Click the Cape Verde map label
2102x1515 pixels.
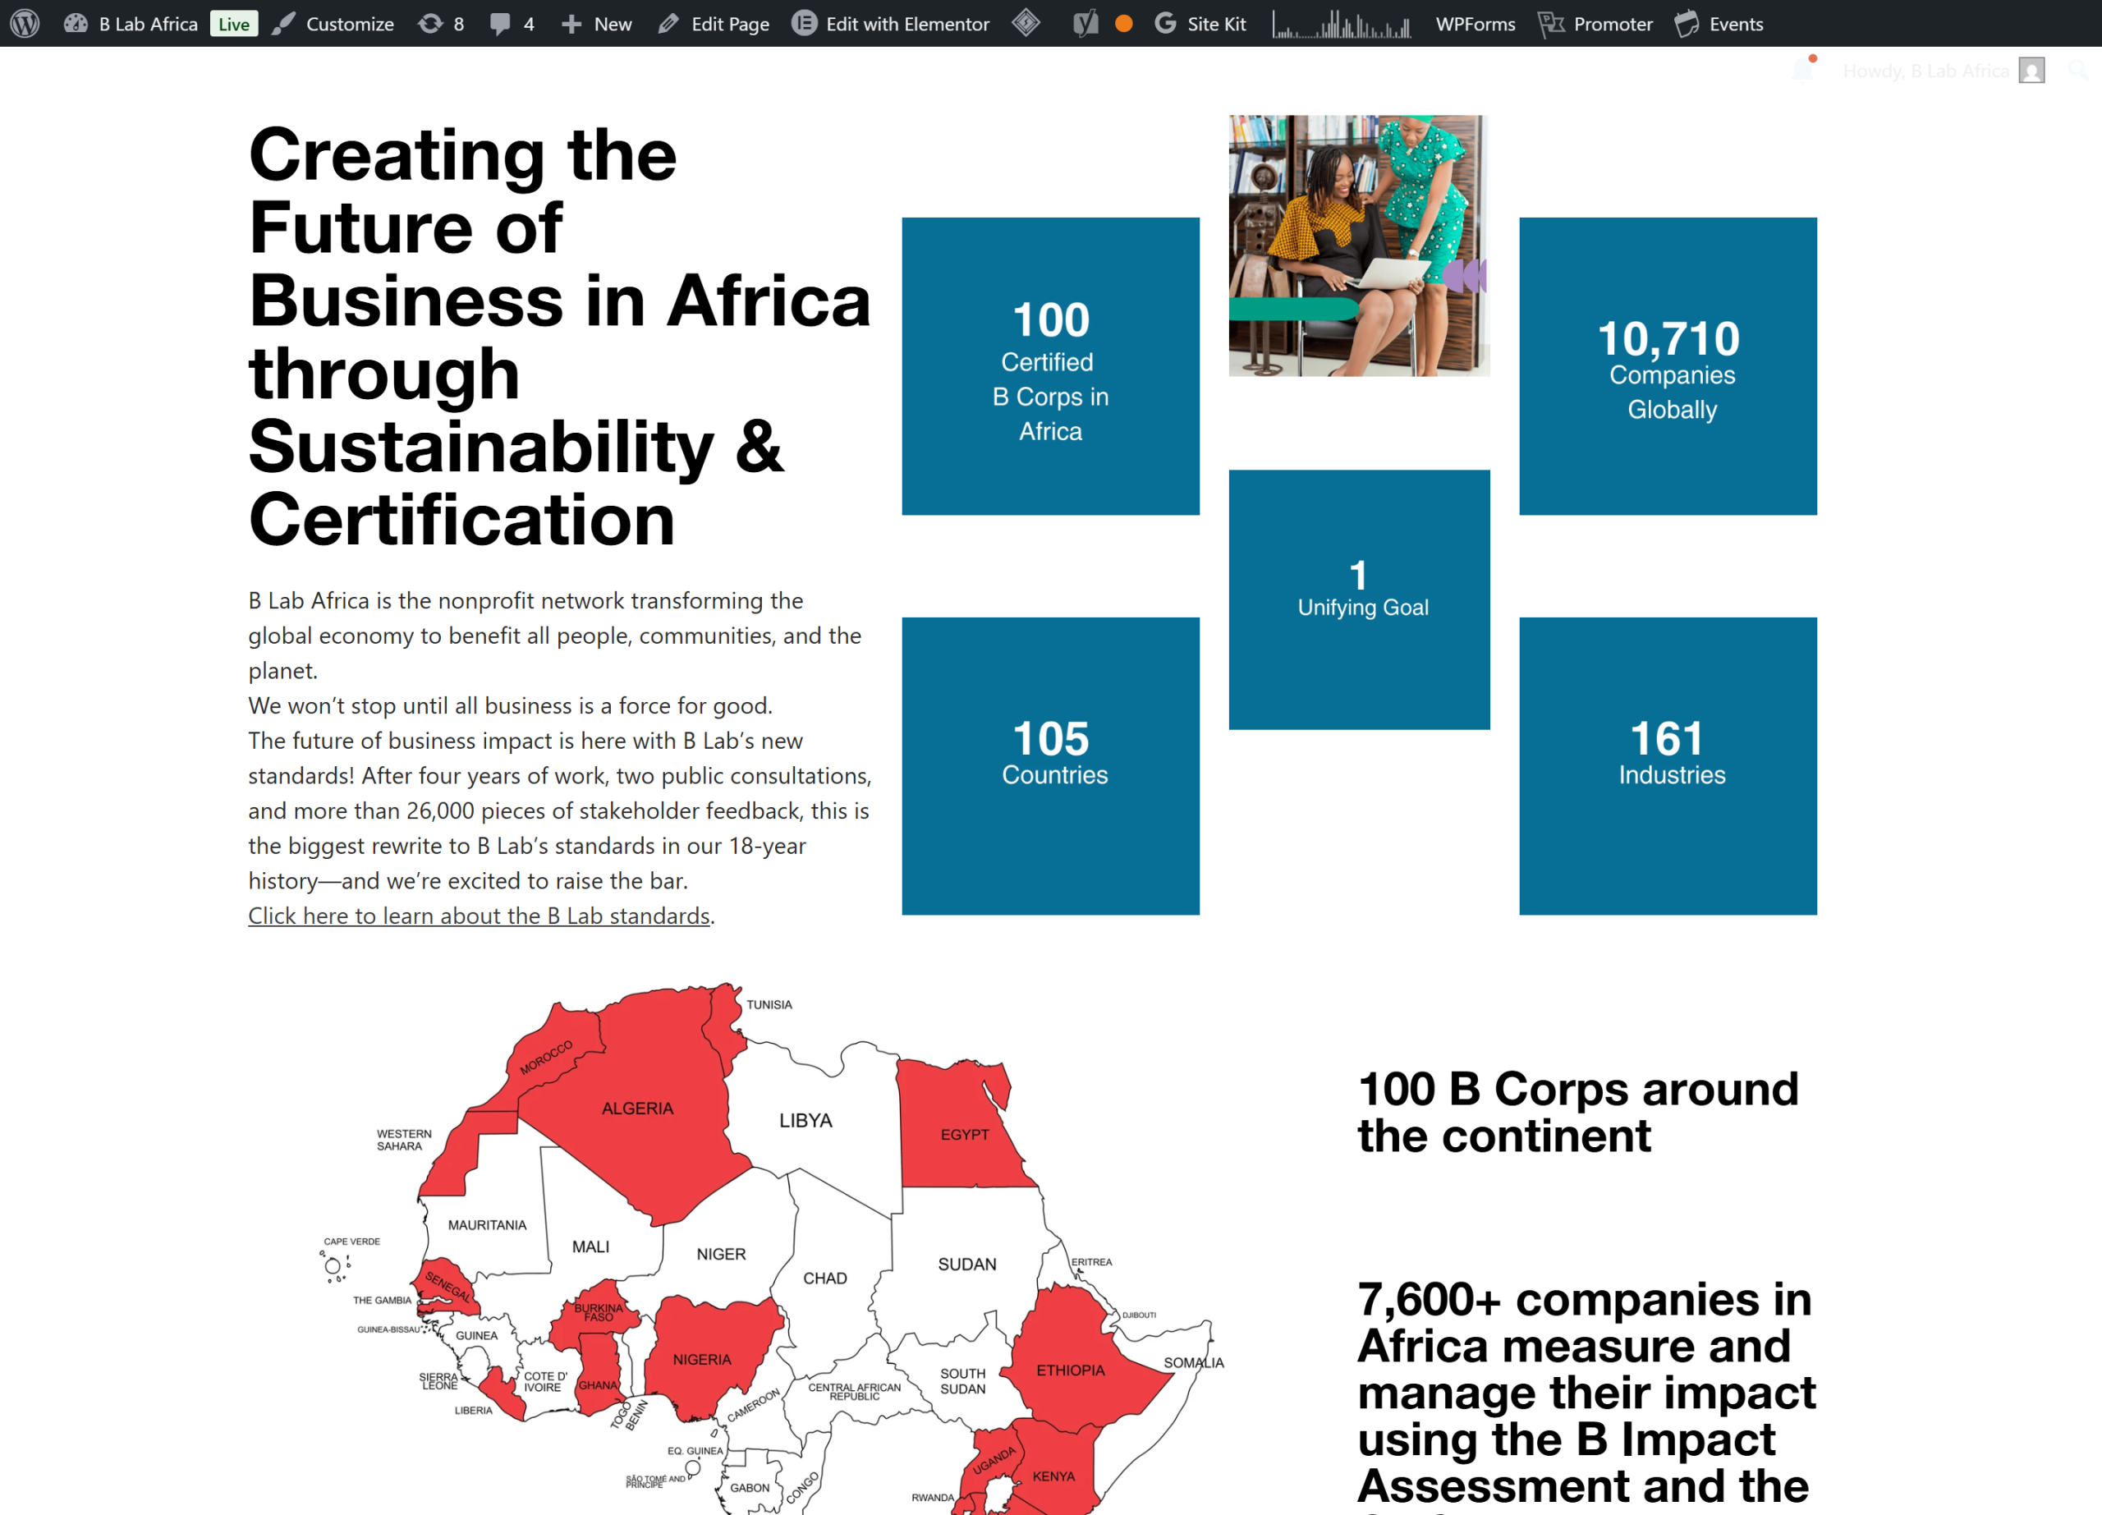[x=351, y=1242]
